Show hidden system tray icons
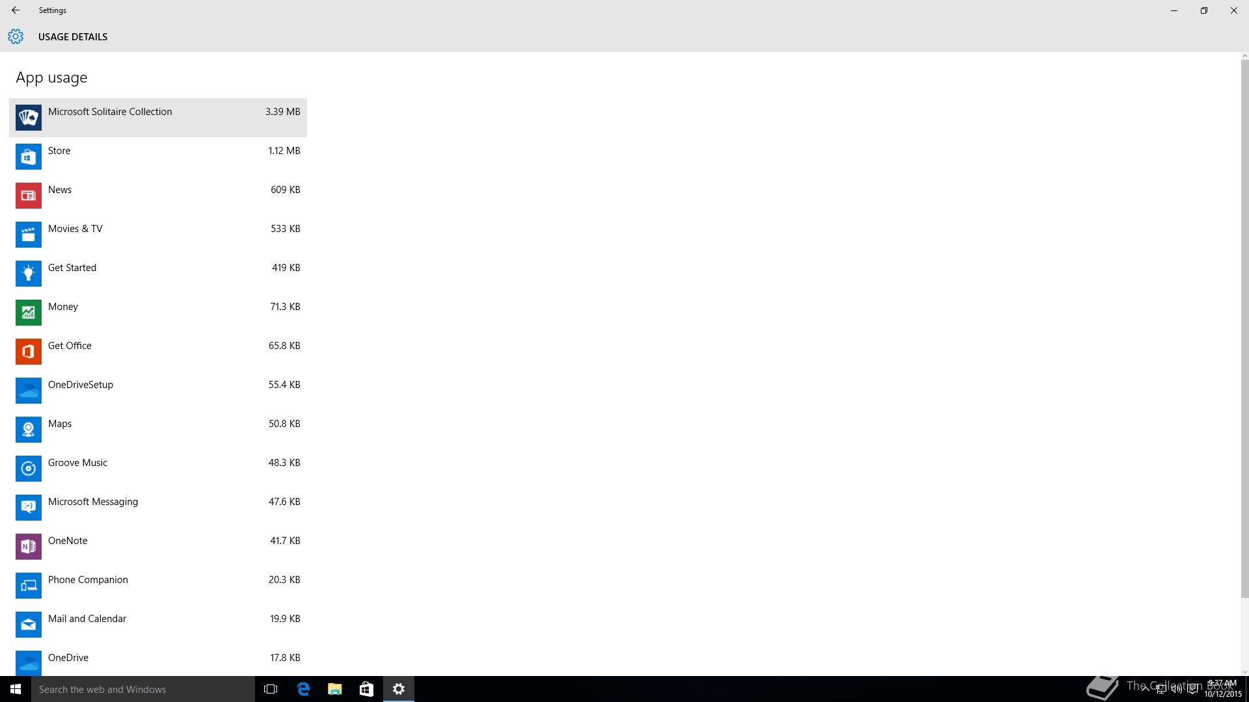 click(1145, 689)
